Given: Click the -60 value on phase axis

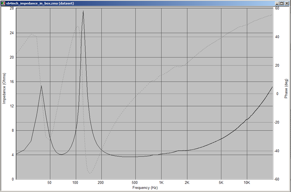Looking at the screenshot, I should point(276,179).
